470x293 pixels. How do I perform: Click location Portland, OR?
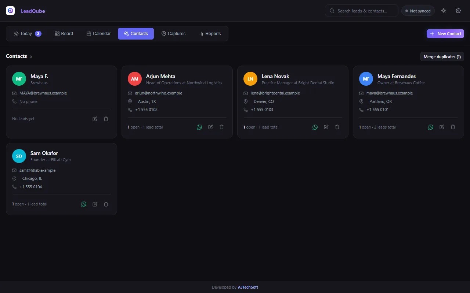pyautogui.click(x=380, y=101)
